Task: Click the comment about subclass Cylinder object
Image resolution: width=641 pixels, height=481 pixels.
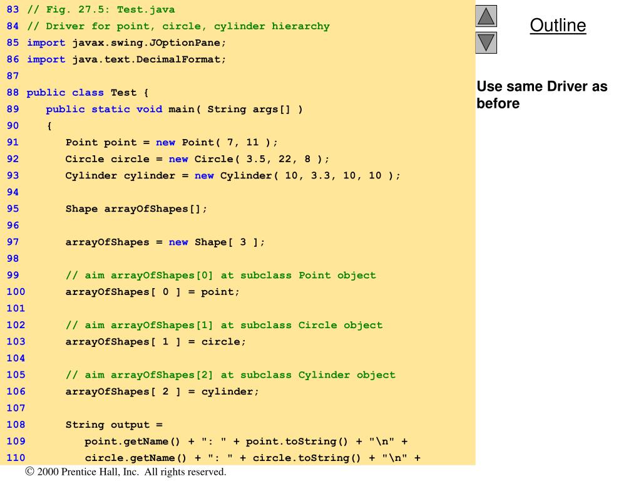Action: [230, 375]
